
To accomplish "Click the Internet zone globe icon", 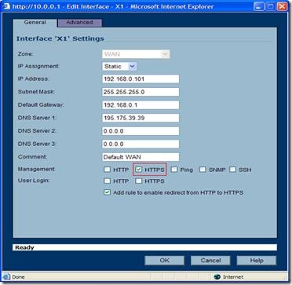I will (x=217, y=277).
